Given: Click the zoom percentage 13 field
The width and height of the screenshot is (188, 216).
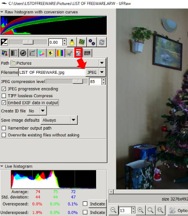Looking at the screenshot, I should pos(125,210).
